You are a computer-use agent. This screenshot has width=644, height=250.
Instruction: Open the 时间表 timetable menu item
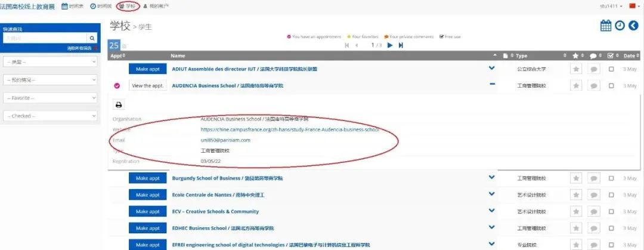point(73,6)
